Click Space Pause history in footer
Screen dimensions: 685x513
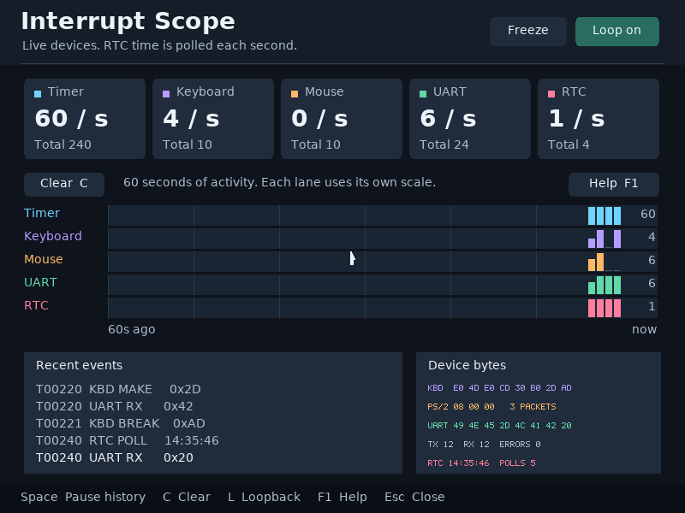coord(83,497)
